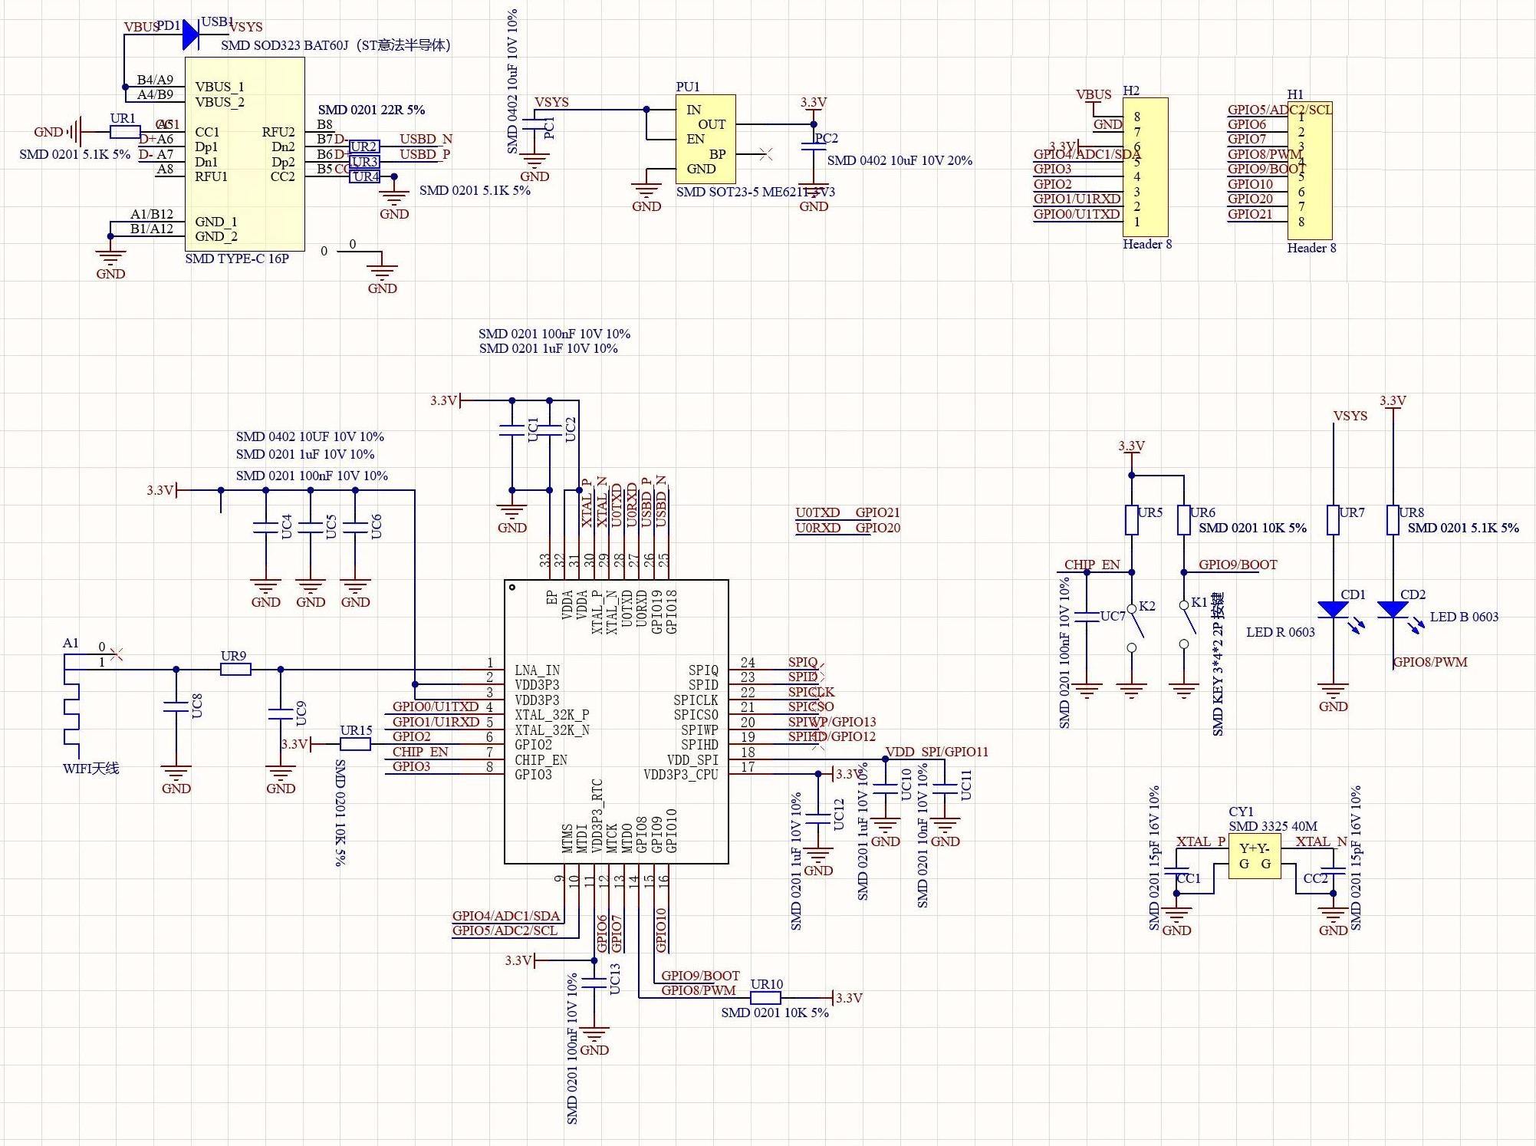Click the CY1 40M crystal component
This screenshot has height=1146, width=1536.
pyautogui.click(x=1255, y=856)
